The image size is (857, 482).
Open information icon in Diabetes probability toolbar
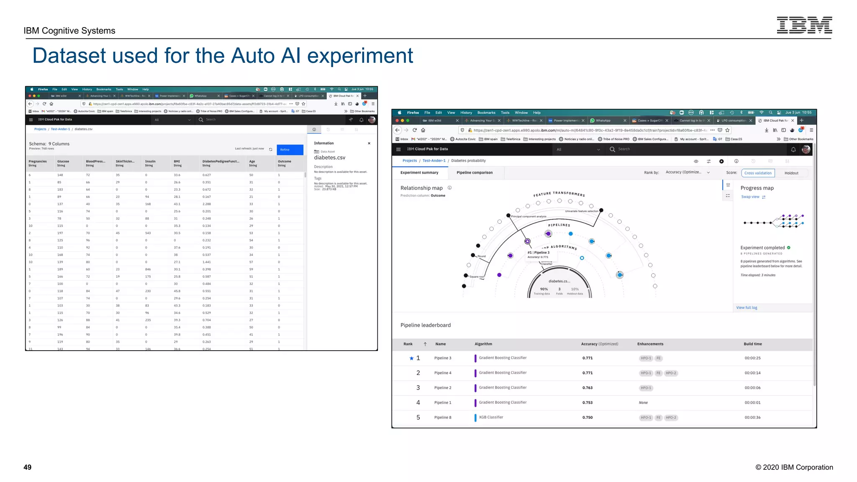click(736, 161)
